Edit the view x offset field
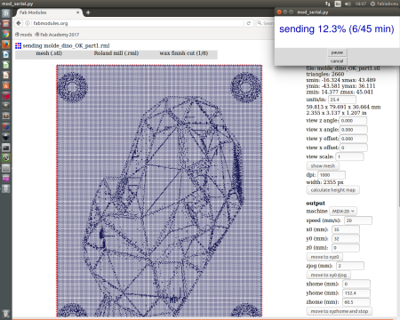400x320 pixels. pos(354,148)
